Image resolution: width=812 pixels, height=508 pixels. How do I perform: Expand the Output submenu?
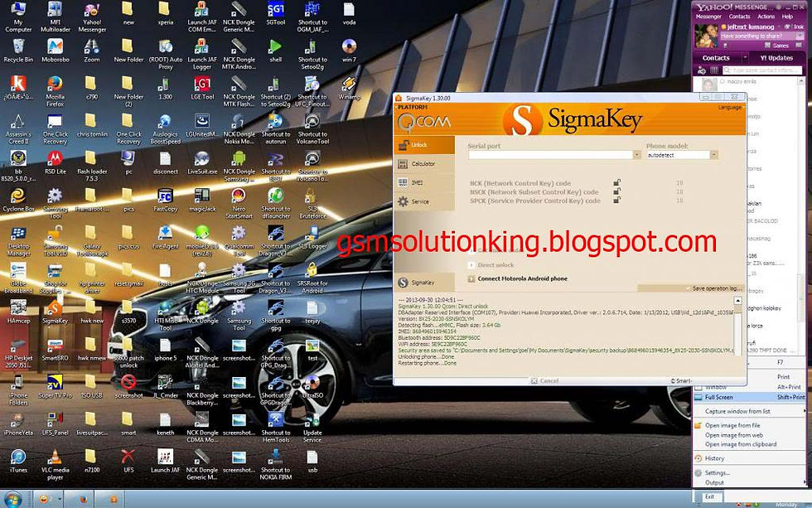click(x=749, y=482)
